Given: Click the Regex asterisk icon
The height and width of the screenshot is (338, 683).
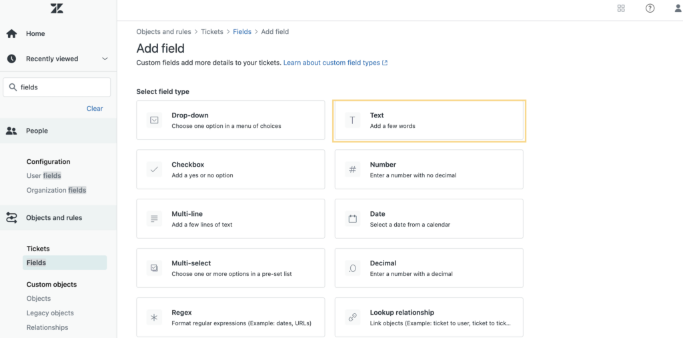Looking at the screenshot, I should pos(154,317).
